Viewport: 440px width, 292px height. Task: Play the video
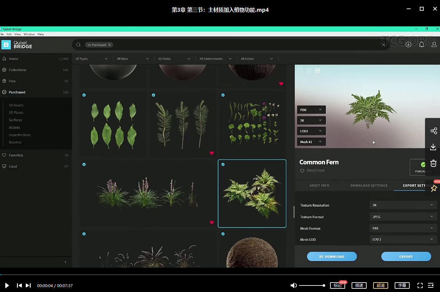7,285
